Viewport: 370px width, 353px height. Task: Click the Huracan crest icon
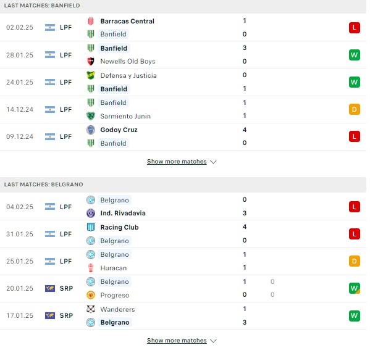[91, 268]
